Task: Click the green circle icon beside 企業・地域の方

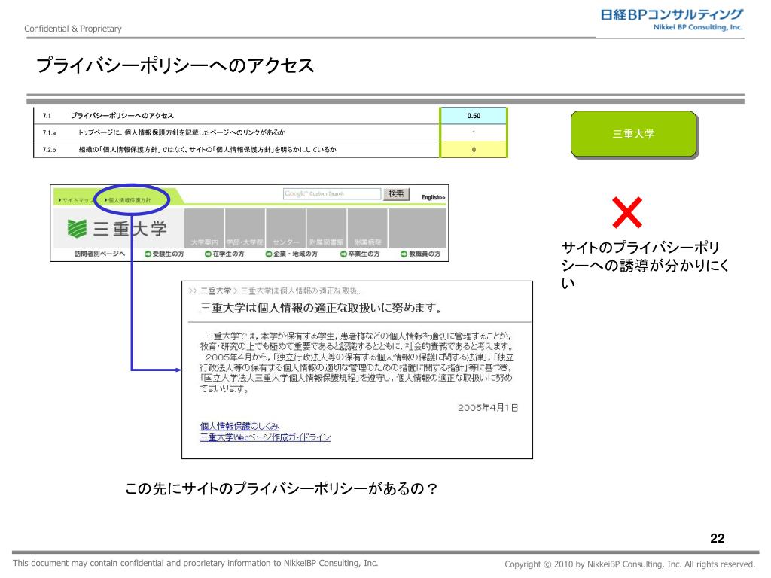Action: pyautogui.click(x=269, y=254)
